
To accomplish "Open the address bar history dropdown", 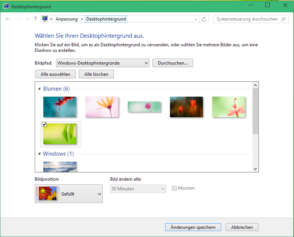I will pos(196,19).
